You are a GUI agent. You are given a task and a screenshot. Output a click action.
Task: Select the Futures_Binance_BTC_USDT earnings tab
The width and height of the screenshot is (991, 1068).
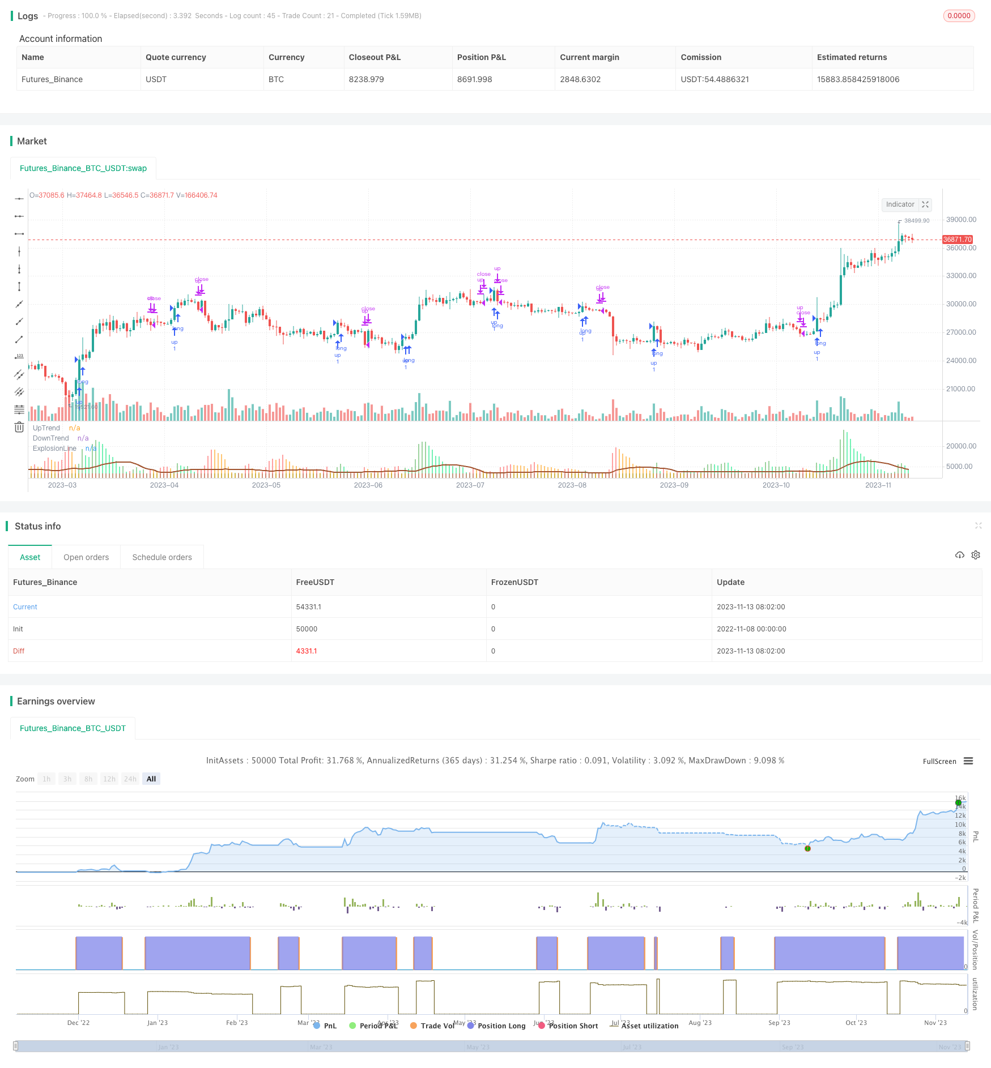coord(73,728)
